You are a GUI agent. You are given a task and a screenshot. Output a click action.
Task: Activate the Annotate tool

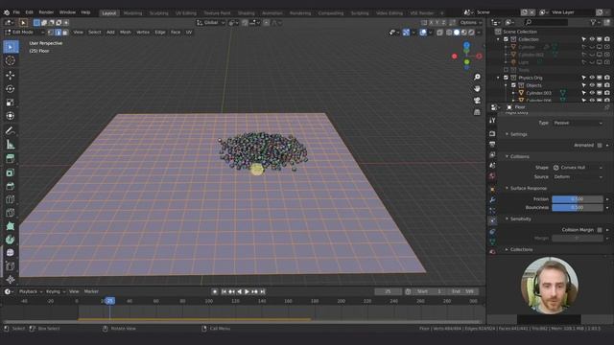11,131
